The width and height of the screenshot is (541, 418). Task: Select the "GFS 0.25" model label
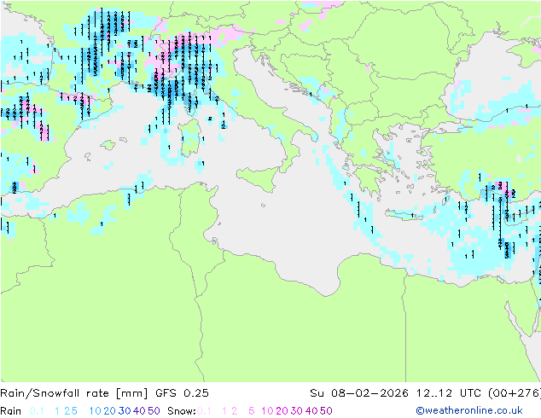click(182, 393)
